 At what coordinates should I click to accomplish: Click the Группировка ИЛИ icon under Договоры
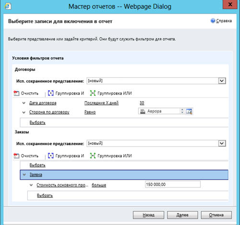(93, 93)
